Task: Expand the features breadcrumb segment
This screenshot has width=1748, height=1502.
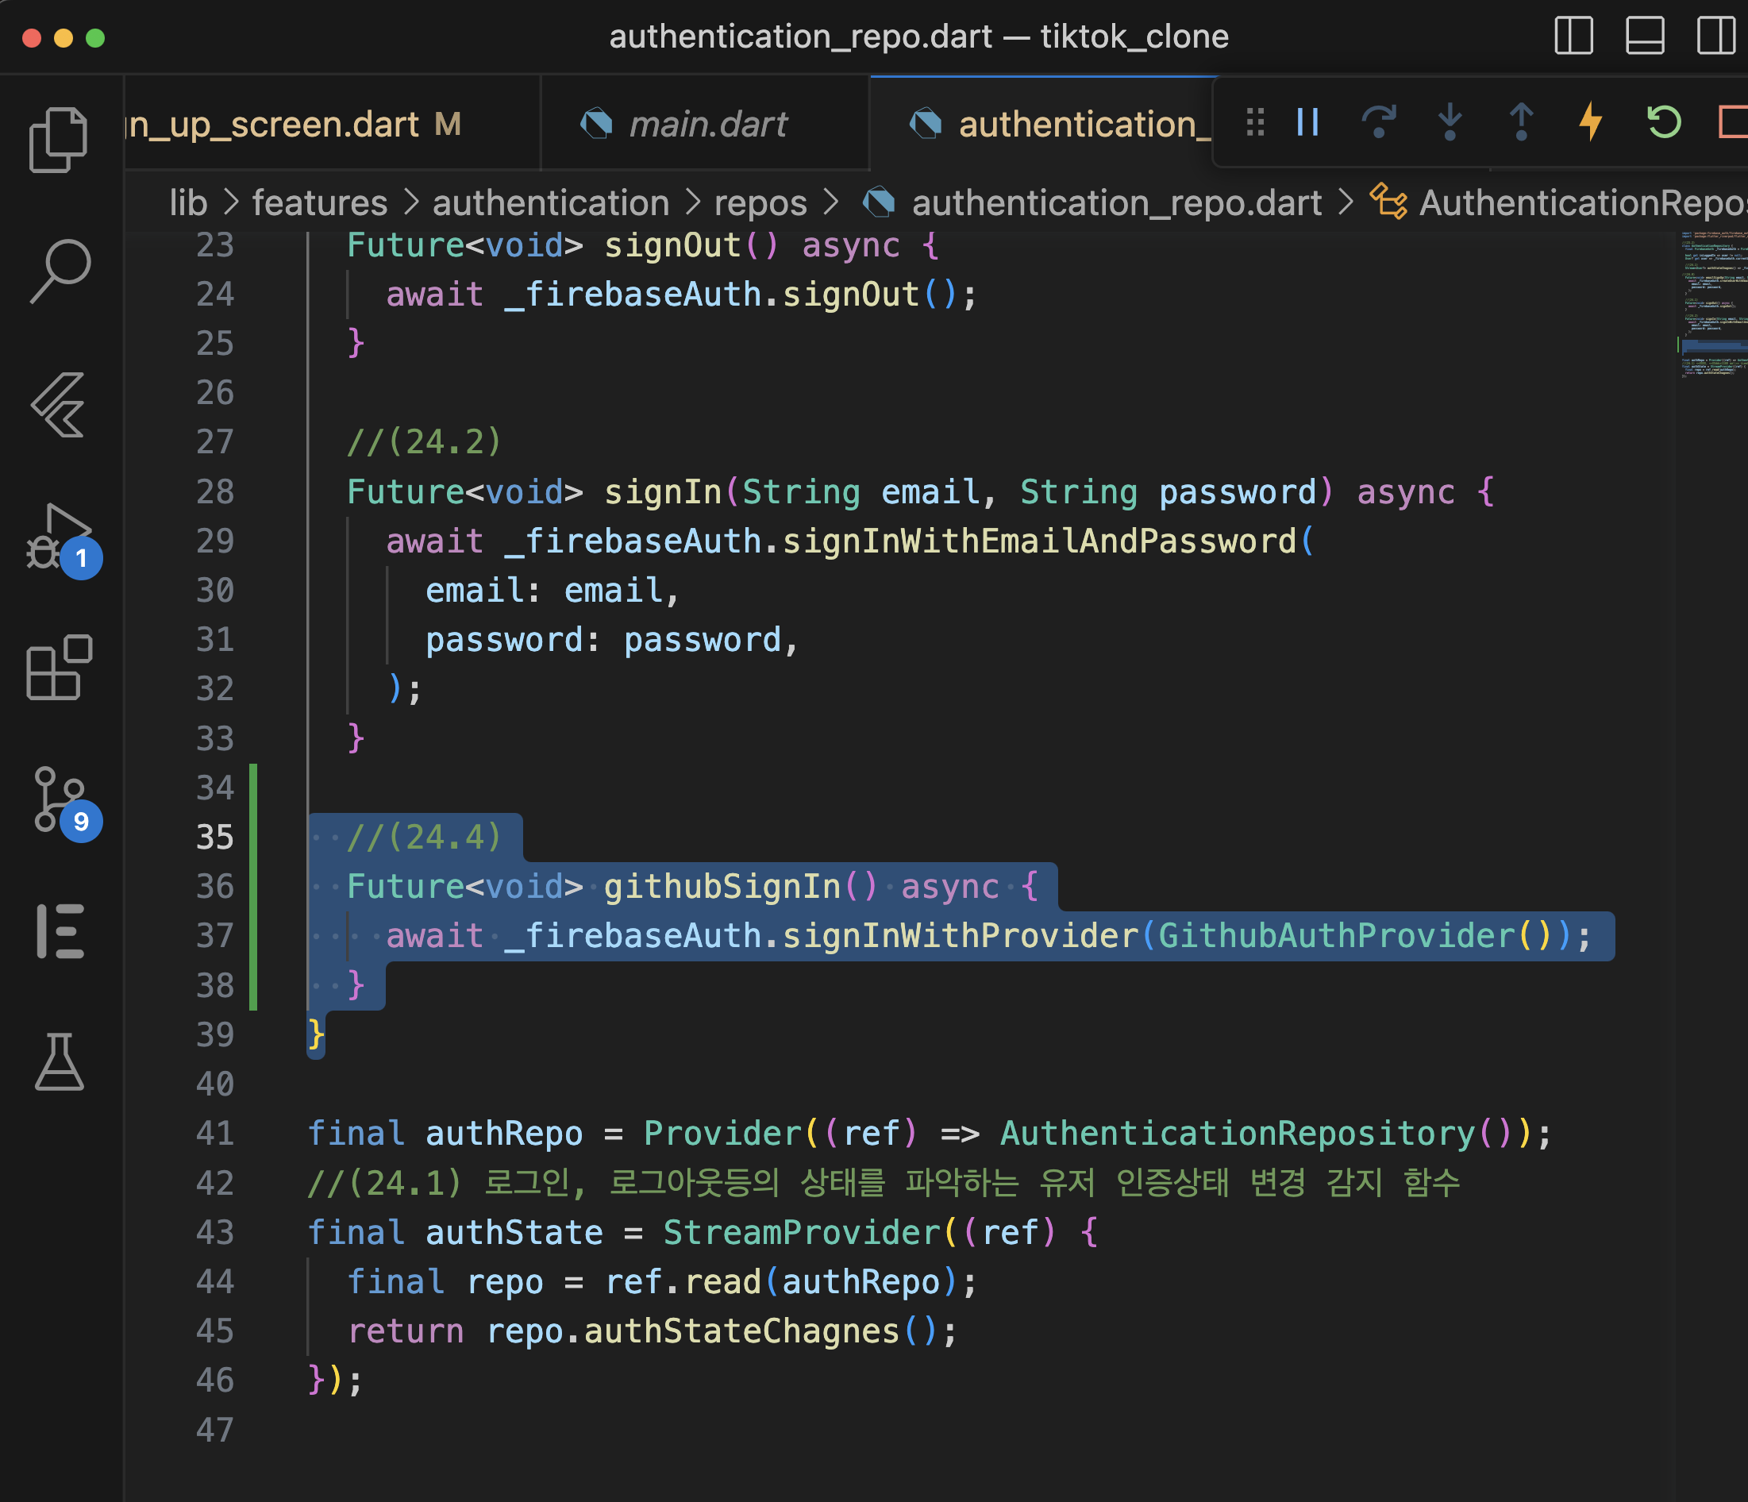Action: point(319,202)
